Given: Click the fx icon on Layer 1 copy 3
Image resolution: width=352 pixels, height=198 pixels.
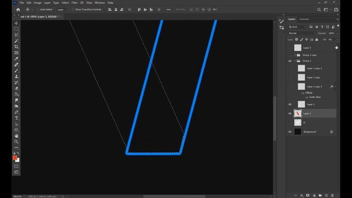Looking at the screenshot, I should click(x=332, y=86).
